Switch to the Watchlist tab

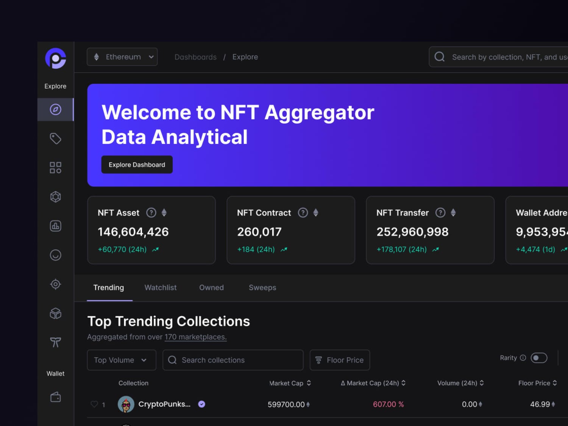tap(161, 287)
